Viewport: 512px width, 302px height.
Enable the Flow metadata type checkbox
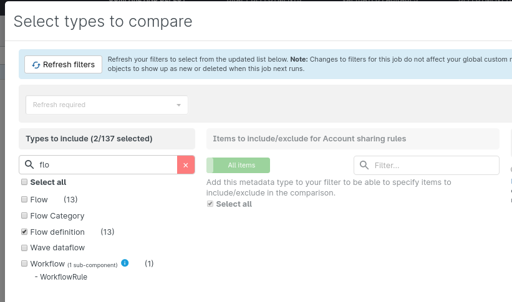pyautogui.click(x=24, y=200)
